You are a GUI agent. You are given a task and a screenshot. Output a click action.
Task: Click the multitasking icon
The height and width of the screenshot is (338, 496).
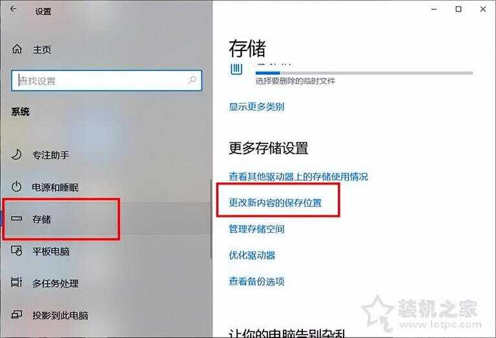(16, 282)
